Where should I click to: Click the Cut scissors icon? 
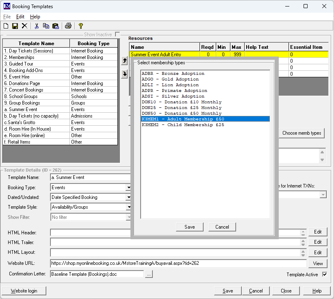(x=37, y=26)
